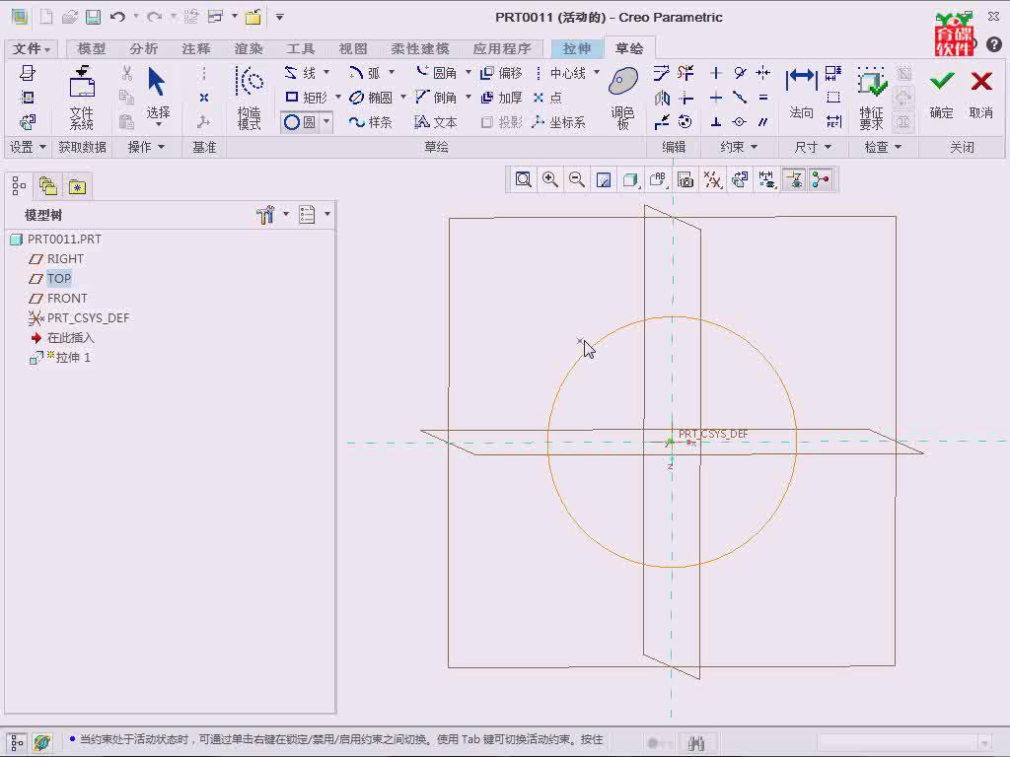Use the 倒角 chamfer tool
Image resolution: width=1010 pixels, height=757 pixels.
click(436, 98)
